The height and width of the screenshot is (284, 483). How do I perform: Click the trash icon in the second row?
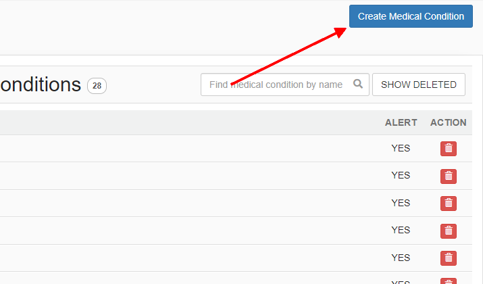(x=448, y=176)
